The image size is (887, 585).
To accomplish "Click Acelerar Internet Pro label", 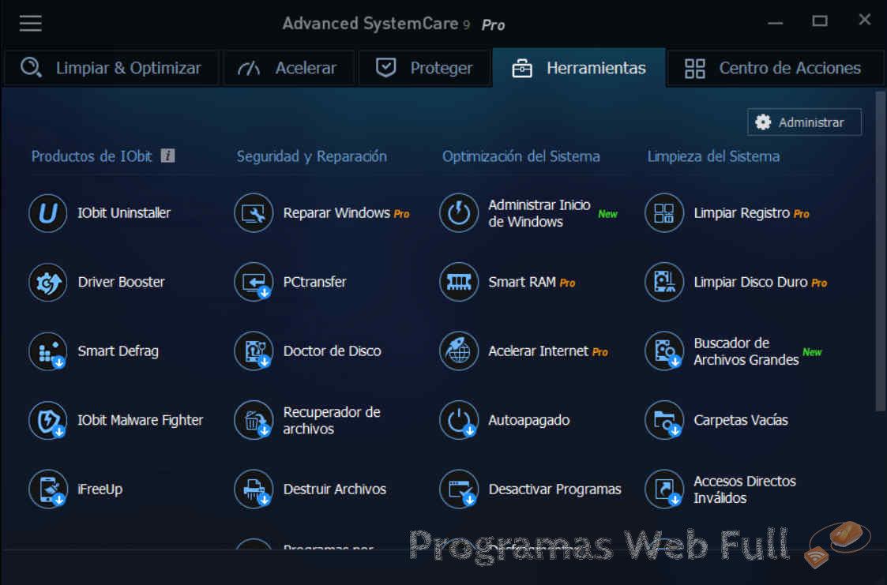I will 548,351.
